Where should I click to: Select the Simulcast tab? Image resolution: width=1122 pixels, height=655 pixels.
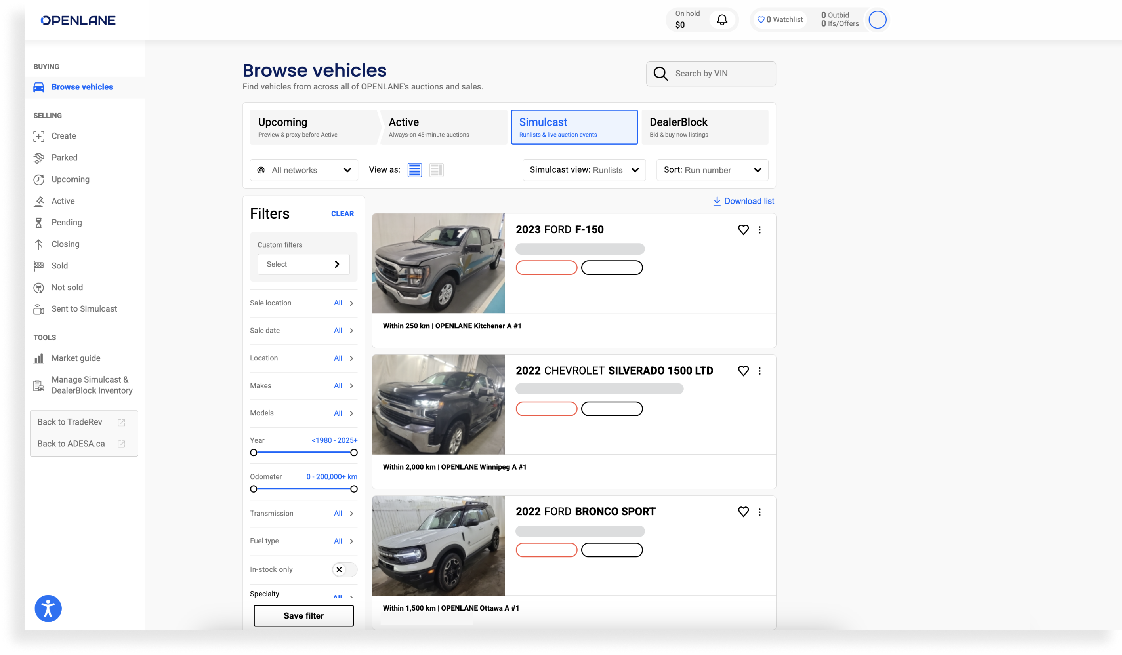pos(574,127)
